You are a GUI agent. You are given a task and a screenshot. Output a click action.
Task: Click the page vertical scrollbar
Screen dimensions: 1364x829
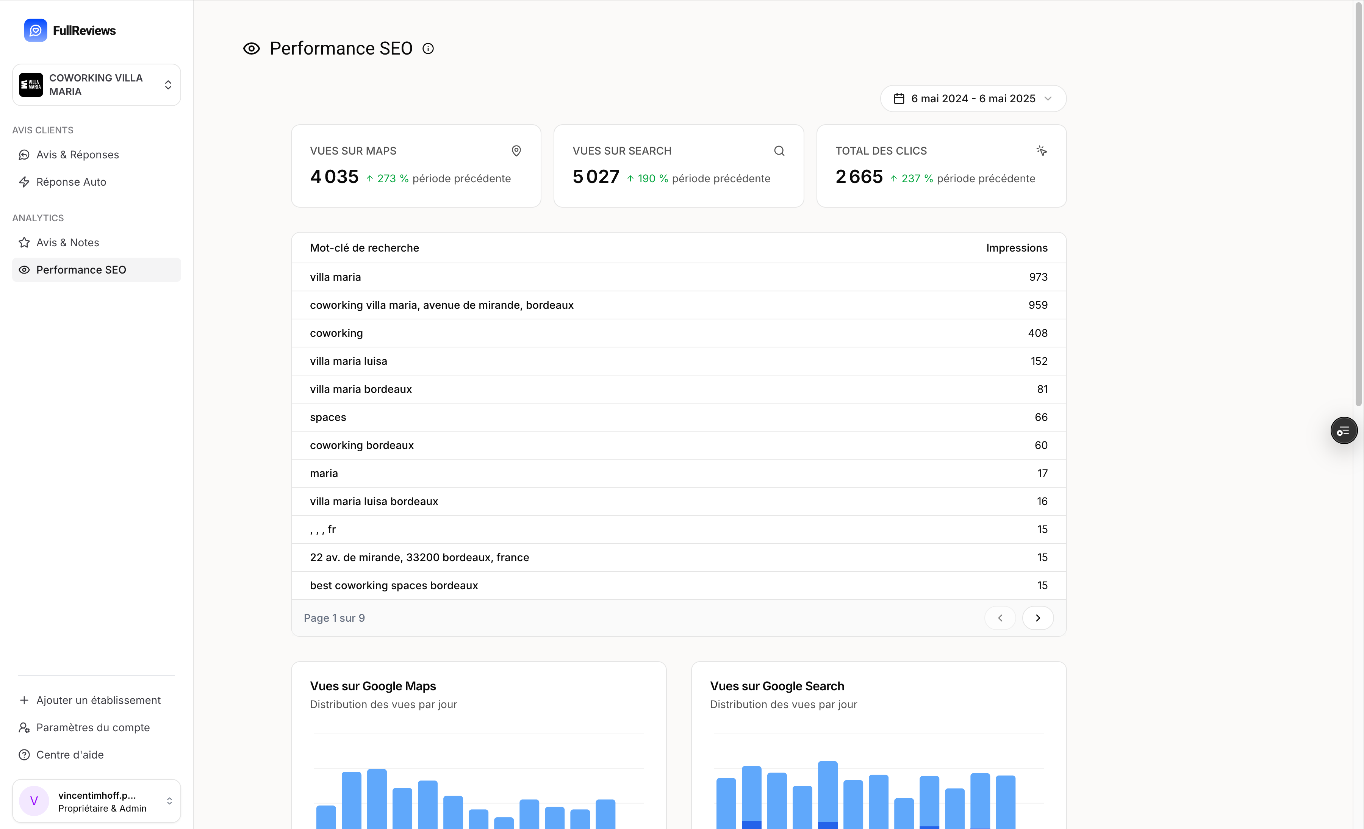[x=1358, y=205]
